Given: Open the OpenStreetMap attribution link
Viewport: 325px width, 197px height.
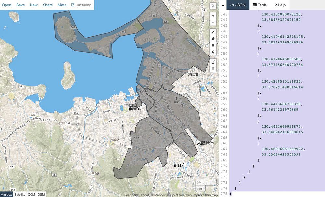Looking at the screenshot, I should pyautogui.click(x=179, y=195).
